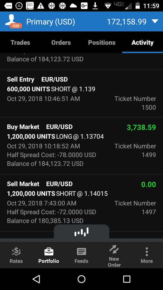Tap the Android home circle button
Image resolution: width=163 pixels, height=290 pixels.
click(81, 279)
